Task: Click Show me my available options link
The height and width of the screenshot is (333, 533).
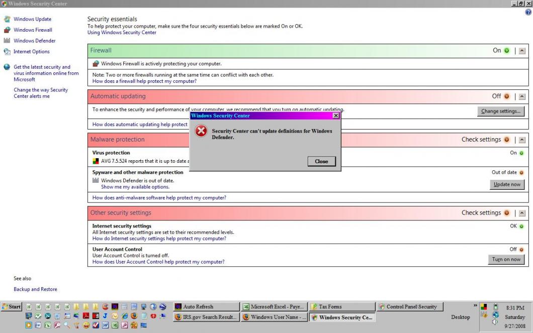Action: tap(135, 187)
